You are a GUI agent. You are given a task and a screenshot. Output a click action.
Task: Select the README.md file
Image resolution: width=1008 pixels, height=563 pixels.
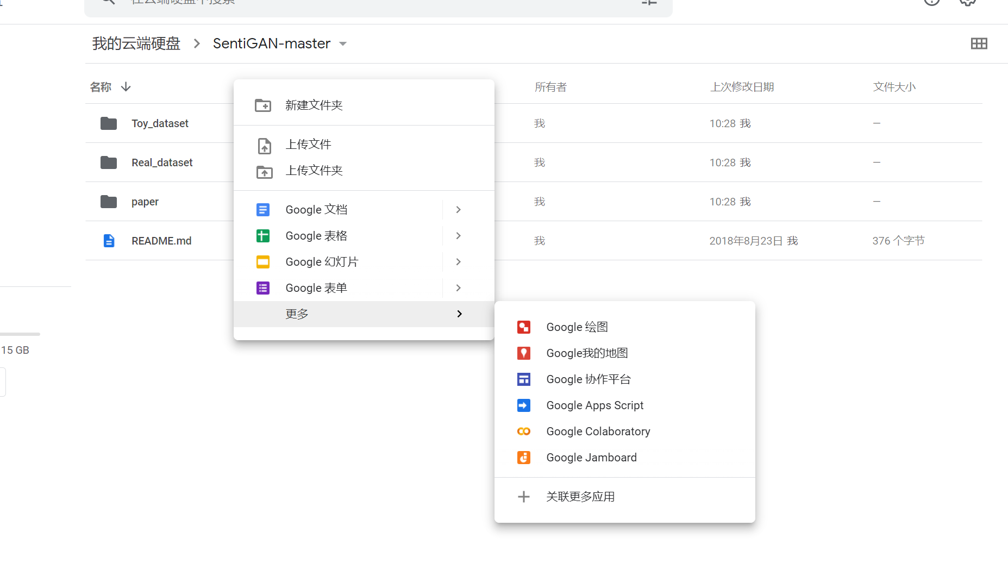pyautogui.click(x=161, y=240)
